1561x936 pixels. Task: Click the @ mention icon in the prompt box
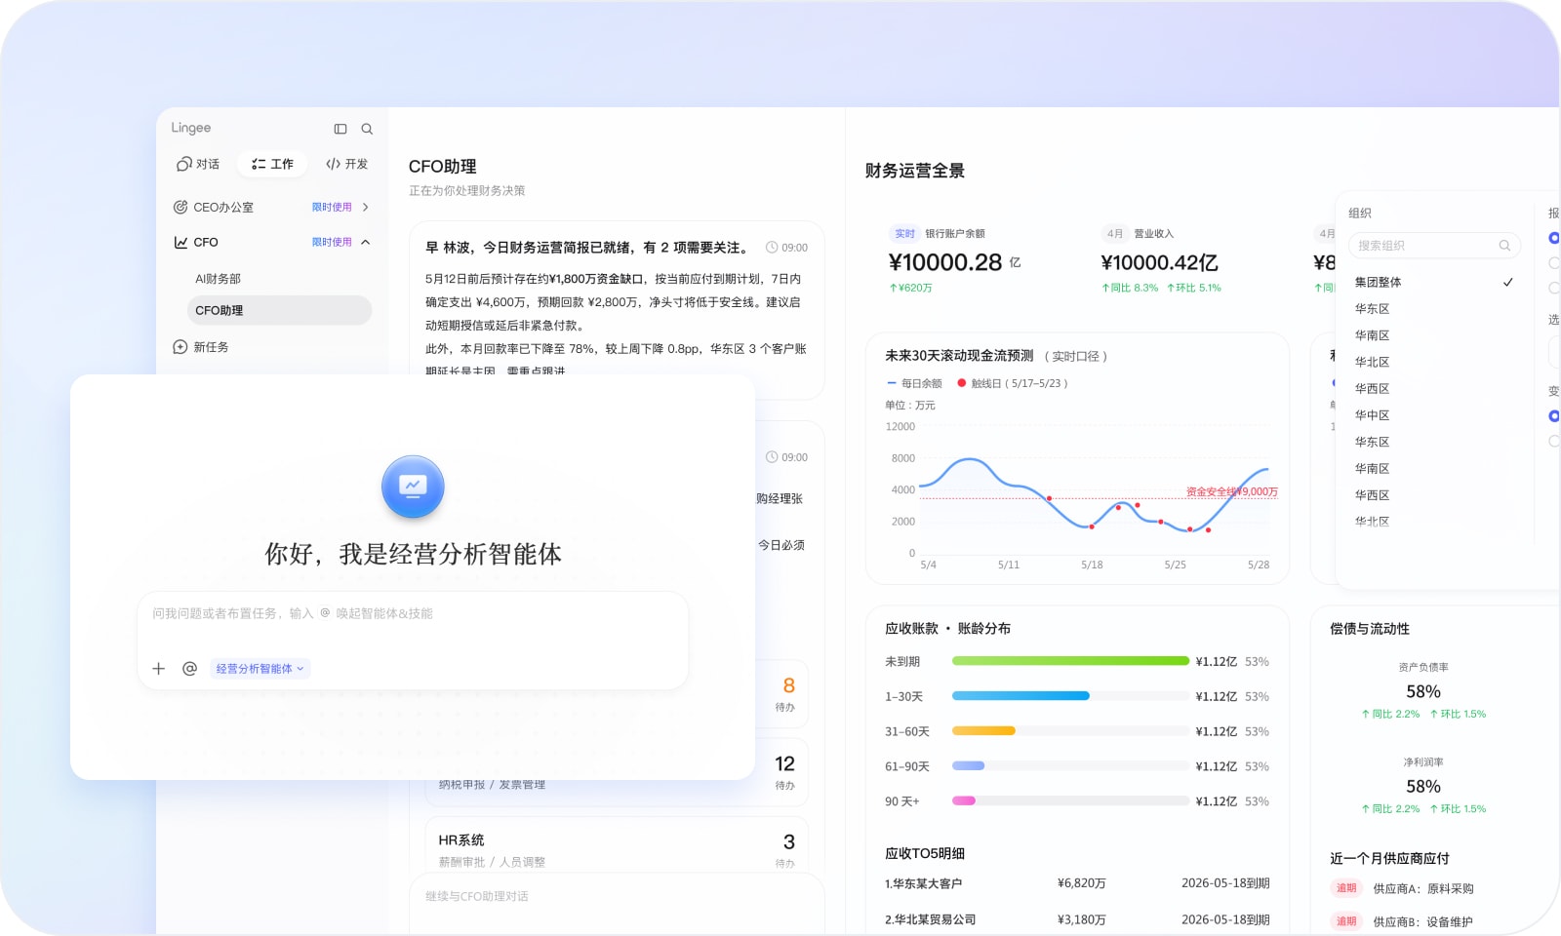[x=190, y=669]
